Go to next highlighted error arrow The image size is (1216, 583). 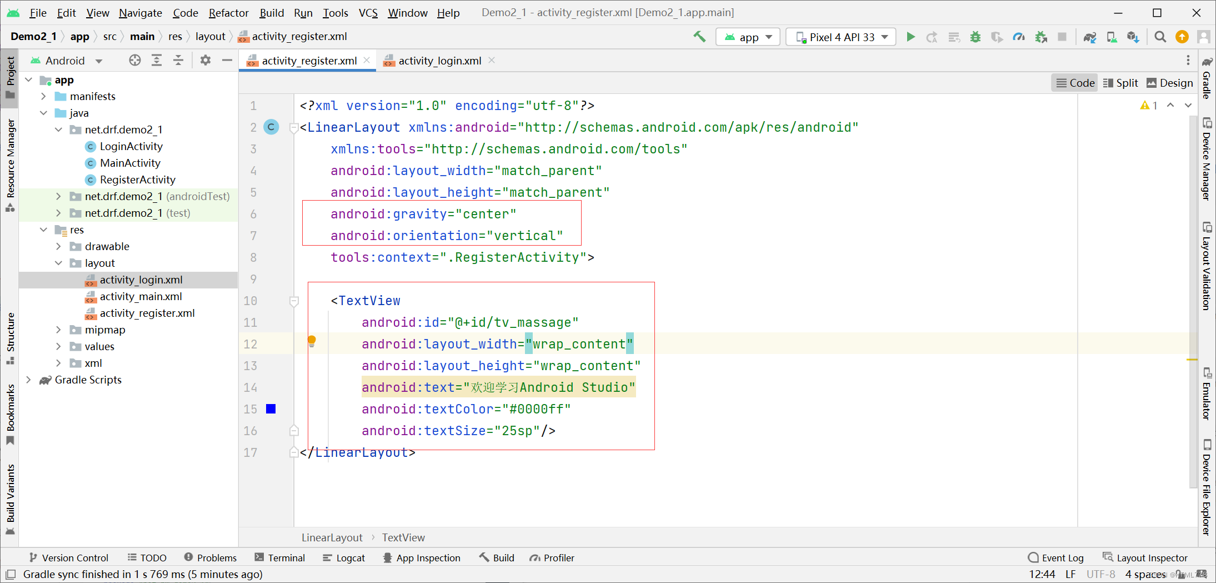(x=1188, y=105)
